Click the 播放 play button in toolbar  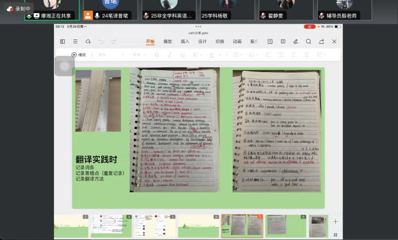tap(79, 55)
